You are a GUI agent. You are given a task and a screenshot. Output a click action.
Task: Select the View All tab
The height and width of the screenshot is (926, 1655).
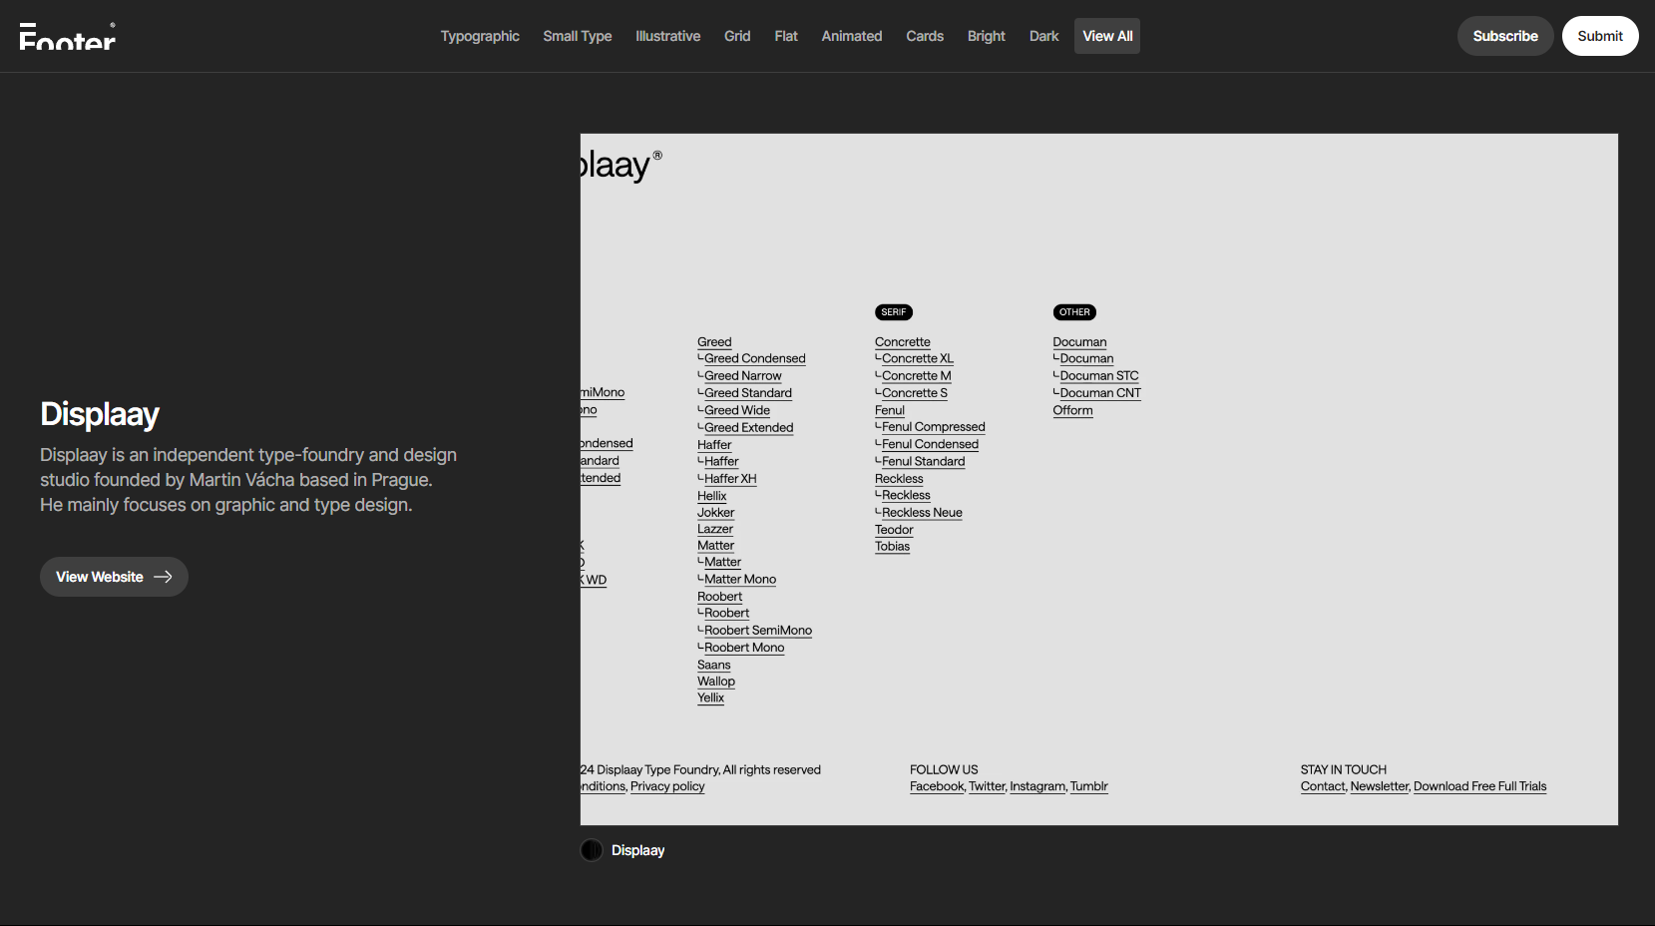[1107, 36]
